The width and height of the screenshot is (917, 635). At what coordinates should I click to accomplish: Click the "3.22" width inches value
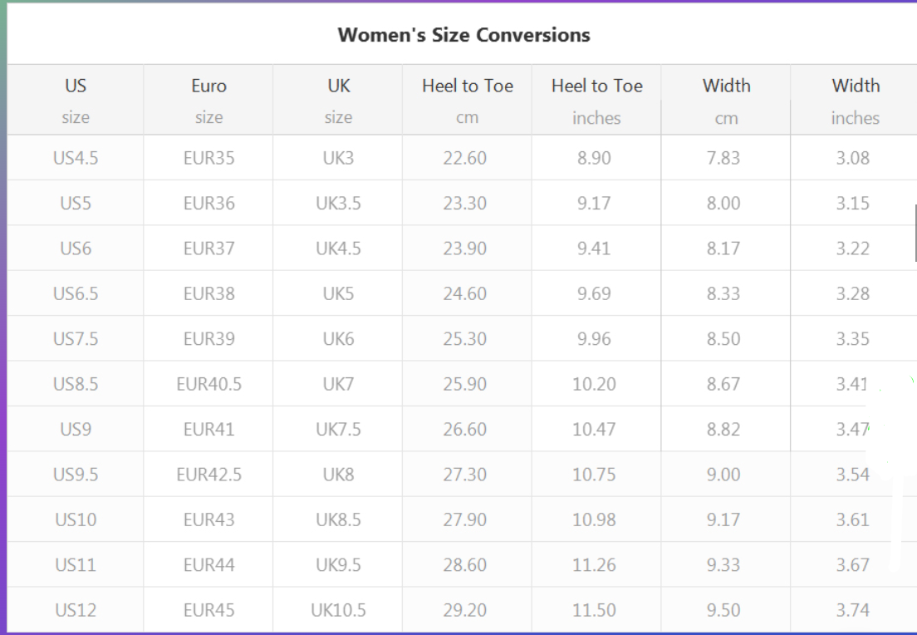click(853, 249)
